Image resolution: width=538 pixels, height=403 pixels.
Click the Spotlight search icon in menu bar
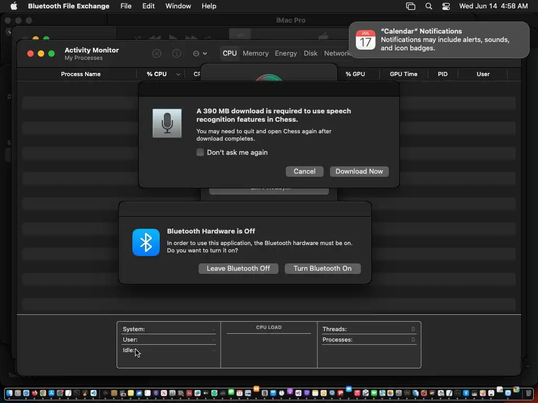click(x=429, y=6)
